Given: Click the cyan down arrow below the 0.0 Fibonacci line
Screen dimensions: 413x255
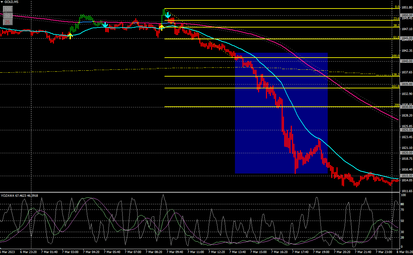Looking at the screenshot, I should click(x=168, y=15).
